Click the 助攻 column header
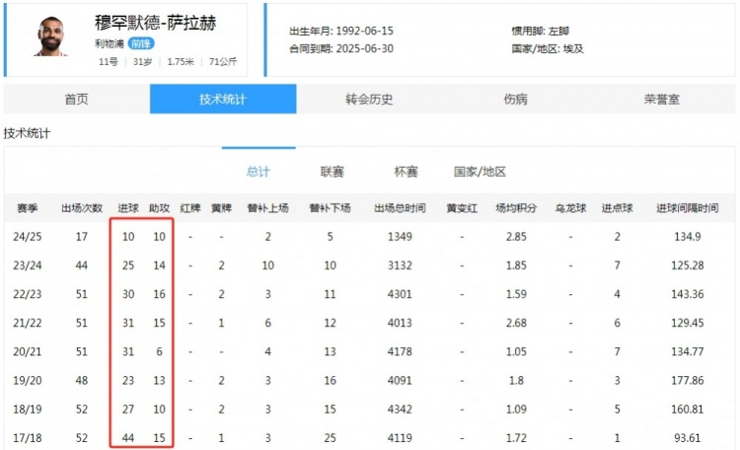Image resolution: width=740 pixels, height=450 pixels. 159,209
